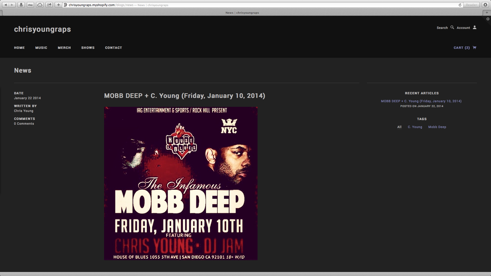This screenshot has width=491, height=276.
Task: Open the Downloads icon in the toolbar
Action: click(485, 5)
